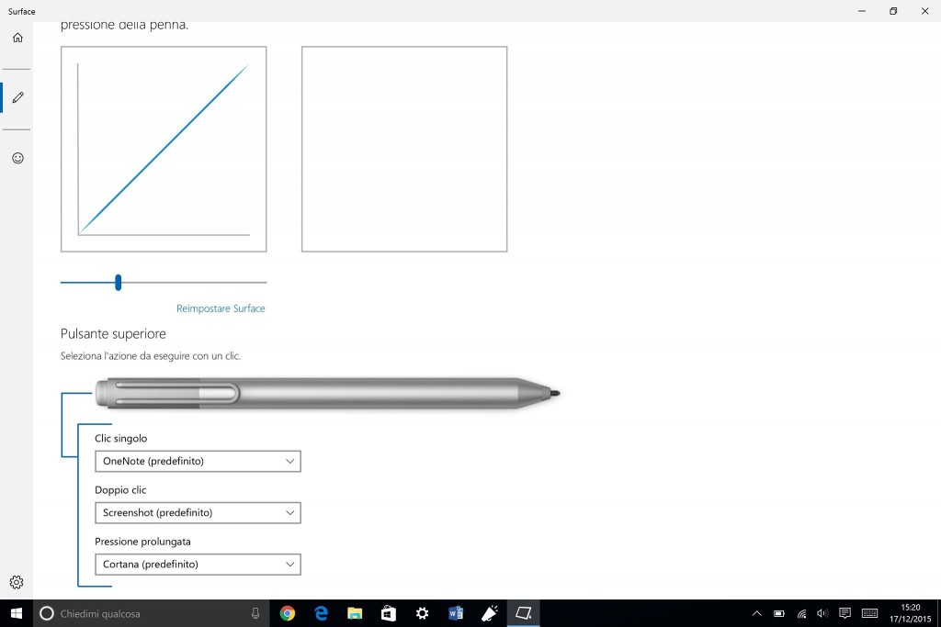
Task: Open the feedback smiley face icon
Action: click(17, 158)
